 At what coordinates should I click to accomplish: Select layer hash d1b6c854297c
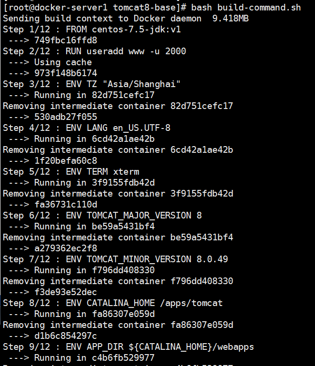pyautogui.click(x=66, y=336)
